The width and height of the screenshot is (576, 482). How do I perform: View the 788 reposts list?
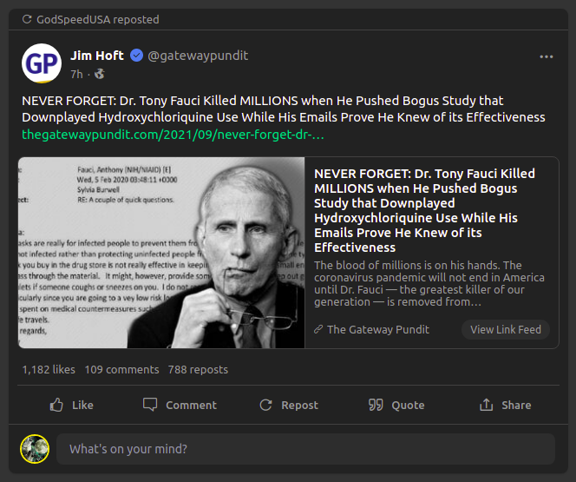tap(198, 369)
